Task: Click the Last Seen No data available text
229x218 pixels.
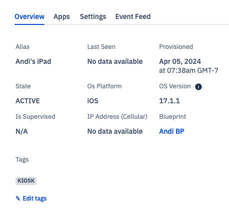Action: (x=115, y=61)
